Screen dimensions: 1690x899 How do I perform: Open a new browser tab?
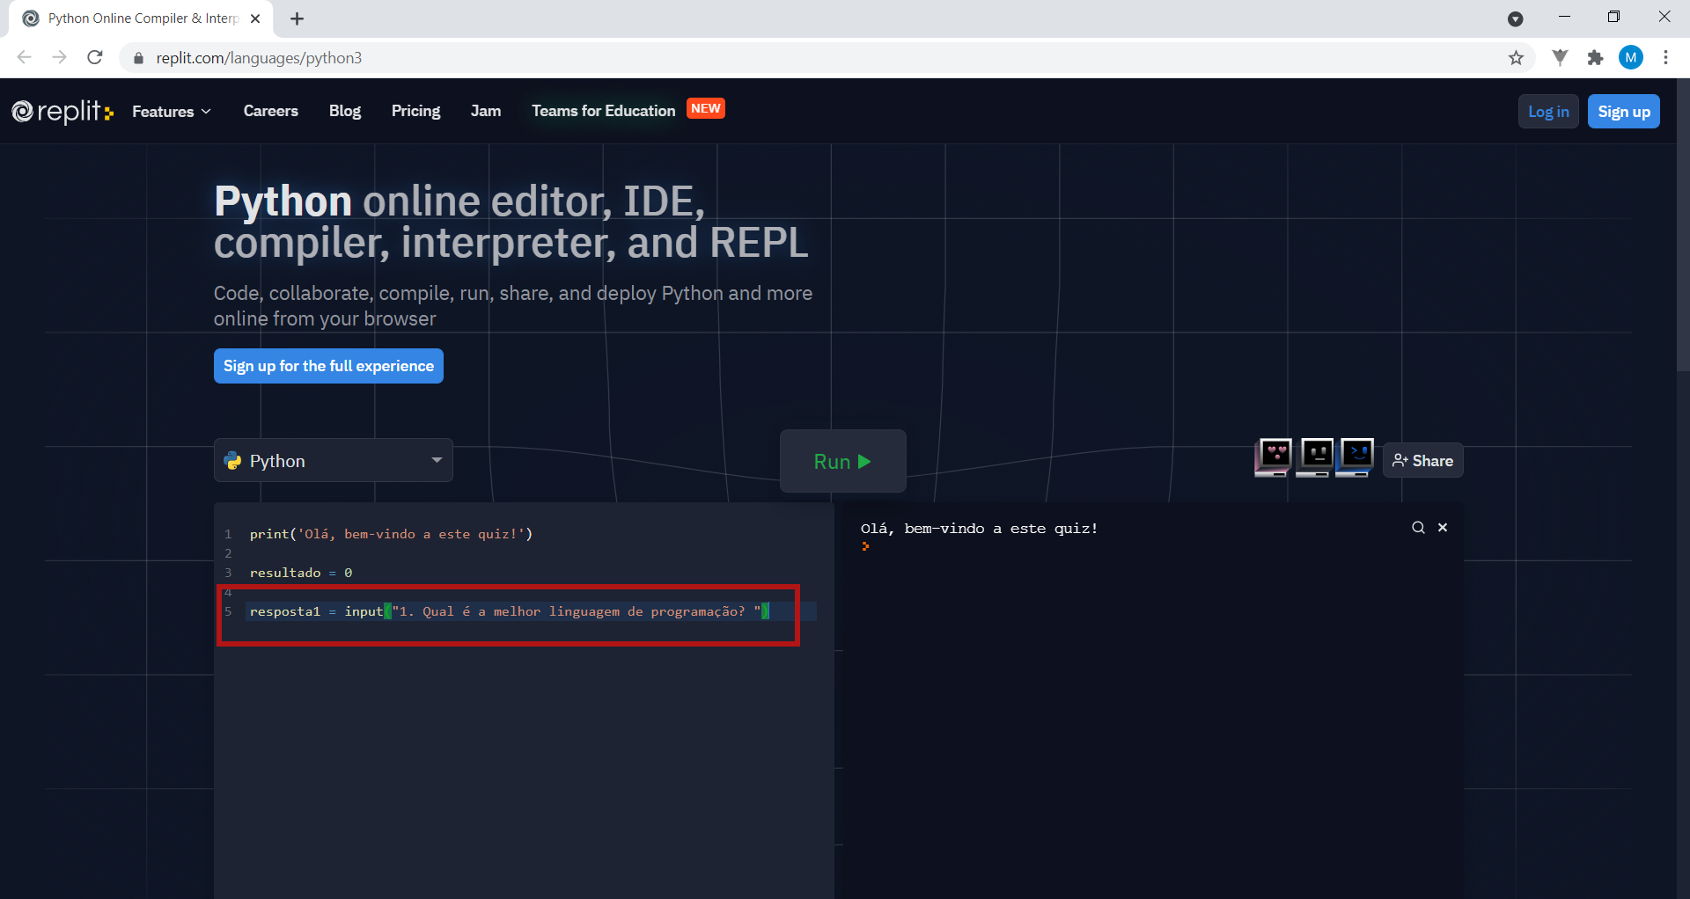297,18
